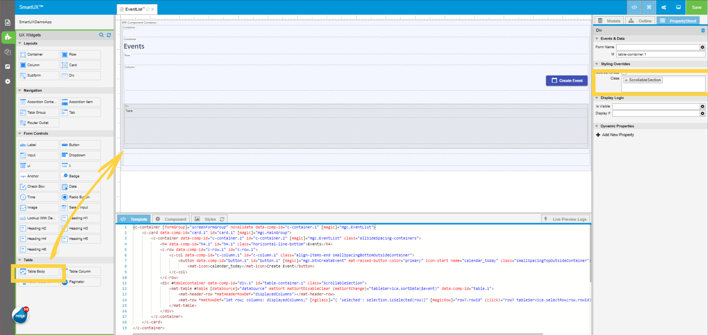Image resolution: width=708 pixels, height=335 pixels.
Task: Select the document icon in the left sidebar
Action: pyautogui.click(x=8, y=22)
